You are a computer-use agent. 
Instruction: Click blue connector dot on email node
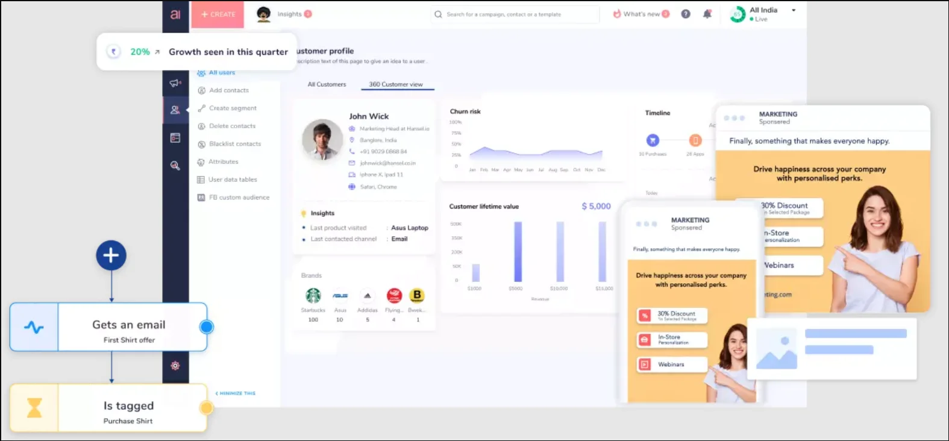point(207,327)
